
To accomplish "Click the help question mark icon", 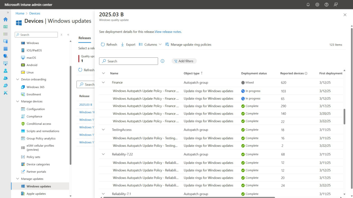I will click(326, 4).
